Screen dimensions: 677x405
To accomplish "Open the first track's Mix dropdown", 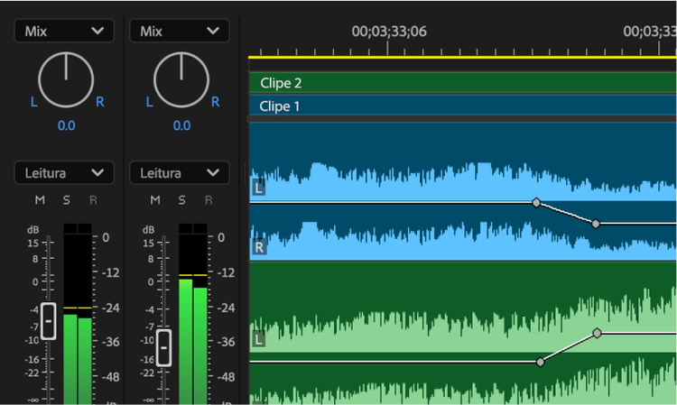I will click(x=64, y=31).
